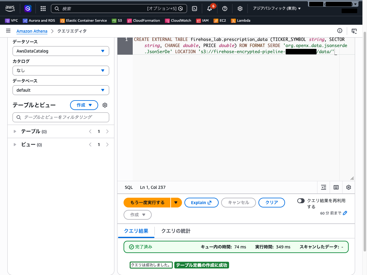
Task: Open the greyed 作成 dropdown under run button
Action: 138,215
